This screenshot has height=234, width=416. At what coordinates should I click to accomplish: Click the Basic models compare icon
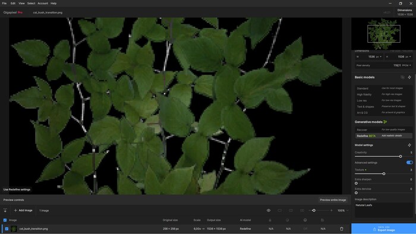click(x=402, y=77)
